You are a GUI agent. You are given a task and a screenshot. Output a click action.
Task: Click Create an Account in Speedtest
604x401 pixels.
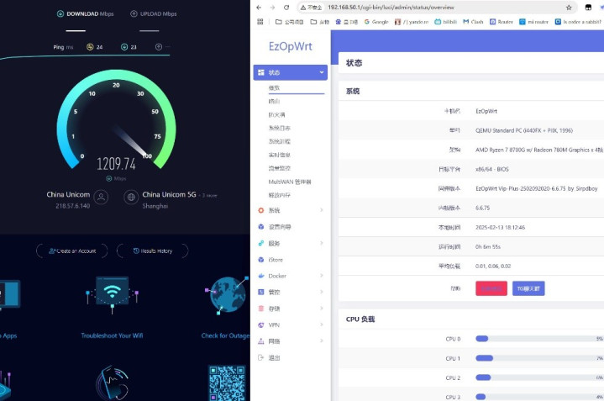(72, 251)
